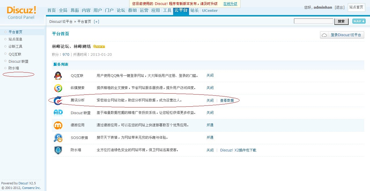Image resolution: width=370 pixels, height=191 pixels.
Task: Click the 服务列表 section header
Action: coord(61,64)
